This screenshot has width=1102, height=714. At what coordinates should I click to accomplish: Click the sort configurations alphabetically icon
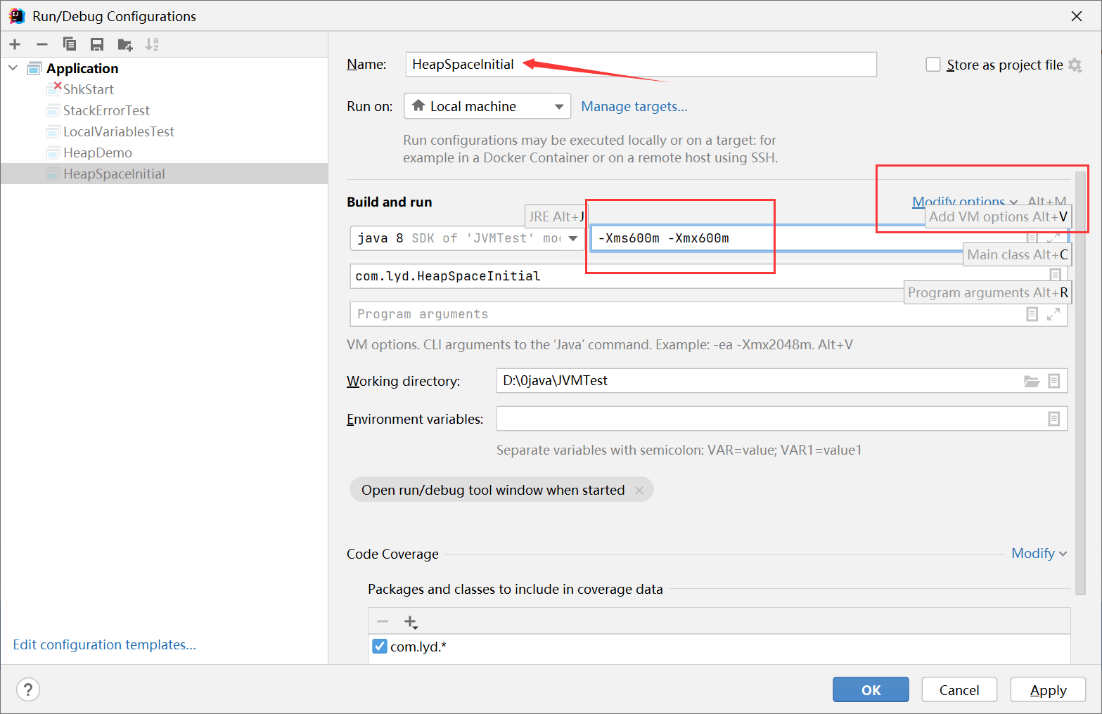pos(152,45)
